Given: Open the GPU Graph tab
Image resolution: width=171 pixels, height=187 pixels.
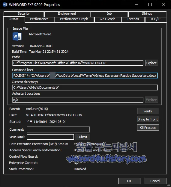Looking at the screenshot, I should coord(107,19).
